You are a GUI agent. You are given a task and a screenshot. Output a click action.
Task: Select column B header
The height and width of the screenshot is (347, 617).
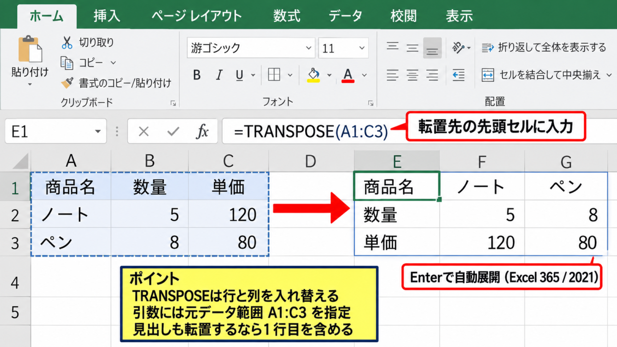[x=149, y=161]
